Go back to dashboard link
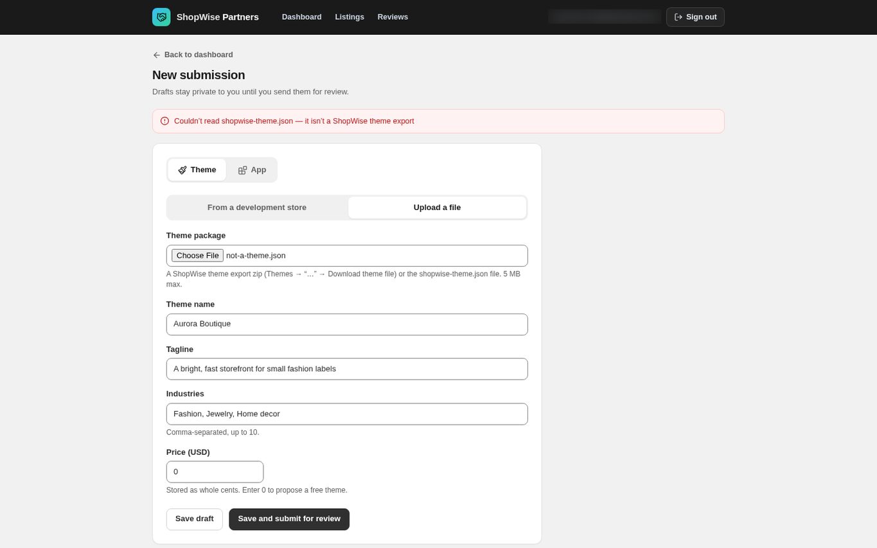This screenshot has width=877, height=548. pyautogui.click(x=193, y=55)
